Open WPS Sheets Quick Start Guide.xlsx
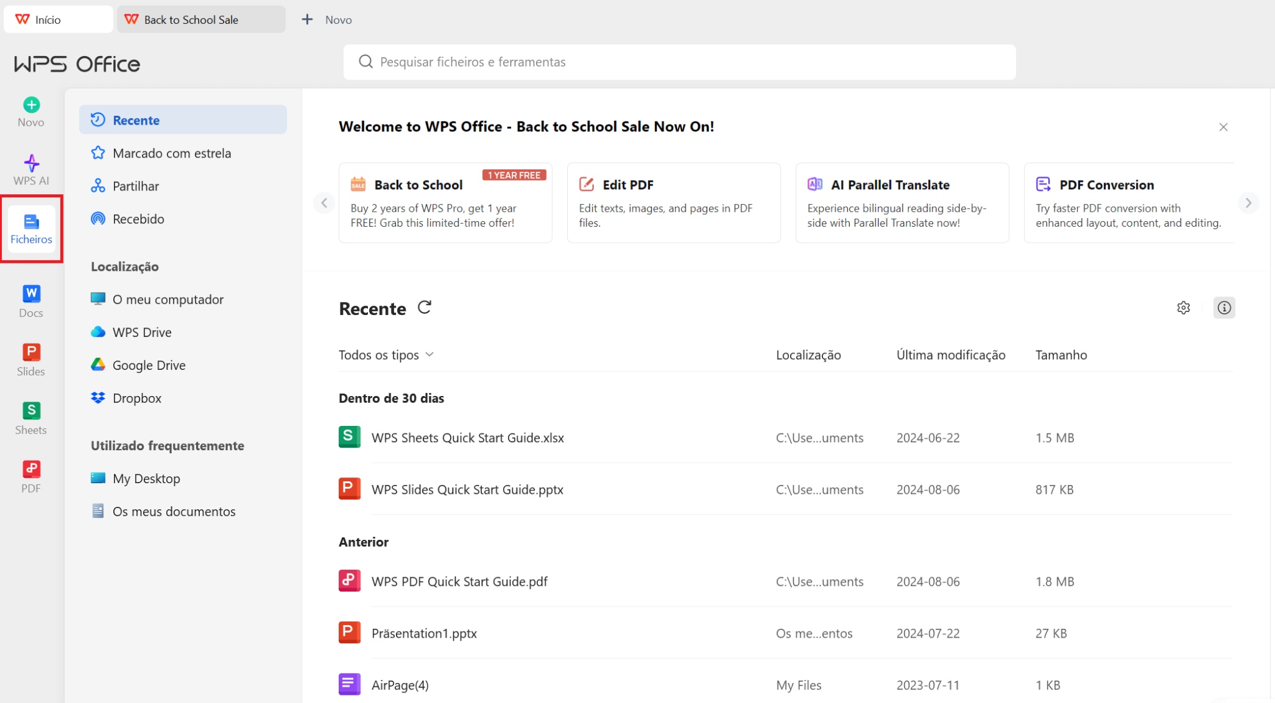Viewport: 1275px width, 703px height. tap(468, 438)
